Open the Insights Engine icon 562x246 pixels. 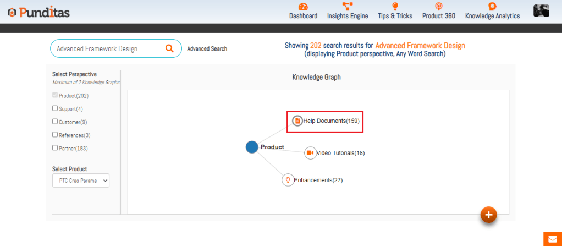348,7
